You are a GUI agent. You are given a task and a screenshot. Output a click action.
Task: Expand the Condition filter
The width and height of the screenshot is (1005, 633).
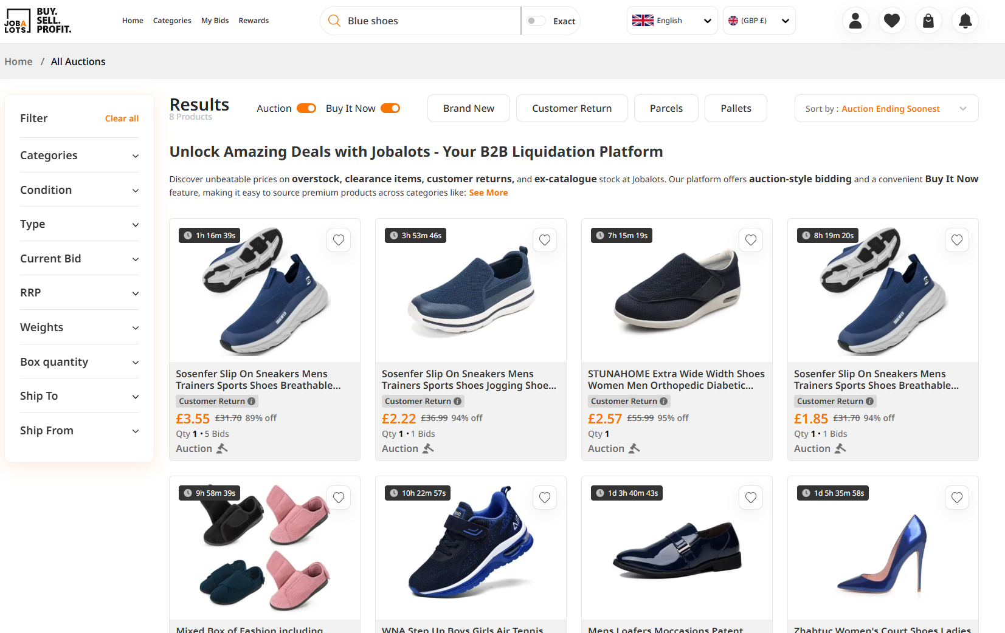[79, 190]
